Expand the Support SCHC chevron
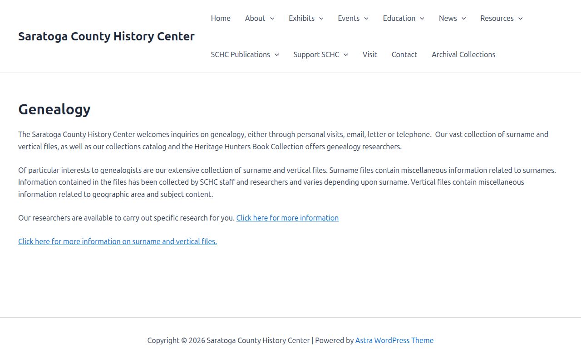The image size is (581, 363). click(x=345, y=55)
